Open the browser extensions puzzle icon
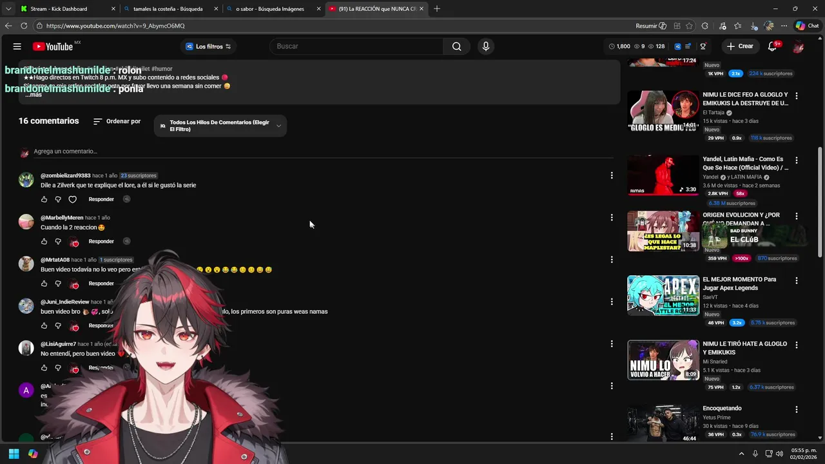The height and width of the screenshot is (464, 825). [x=704, y=26]
